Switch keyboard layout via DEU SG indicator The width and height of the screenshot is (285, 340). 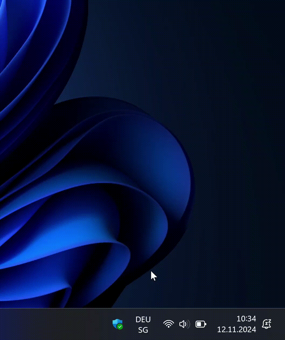(x=143, y=324)
